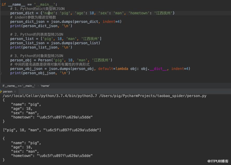Click the Person( constructor call in the editor
The image size is (231, 165).
(x=45, y=60)
